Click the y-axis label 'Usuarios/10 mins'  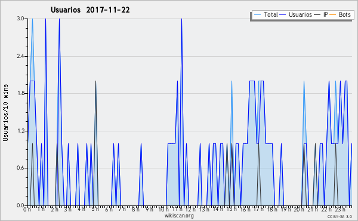point(5,112)
